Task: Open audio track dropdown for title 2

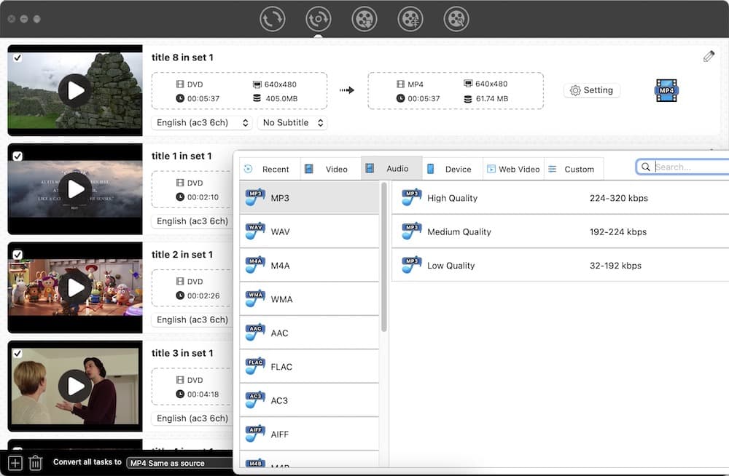Action: 192,320
